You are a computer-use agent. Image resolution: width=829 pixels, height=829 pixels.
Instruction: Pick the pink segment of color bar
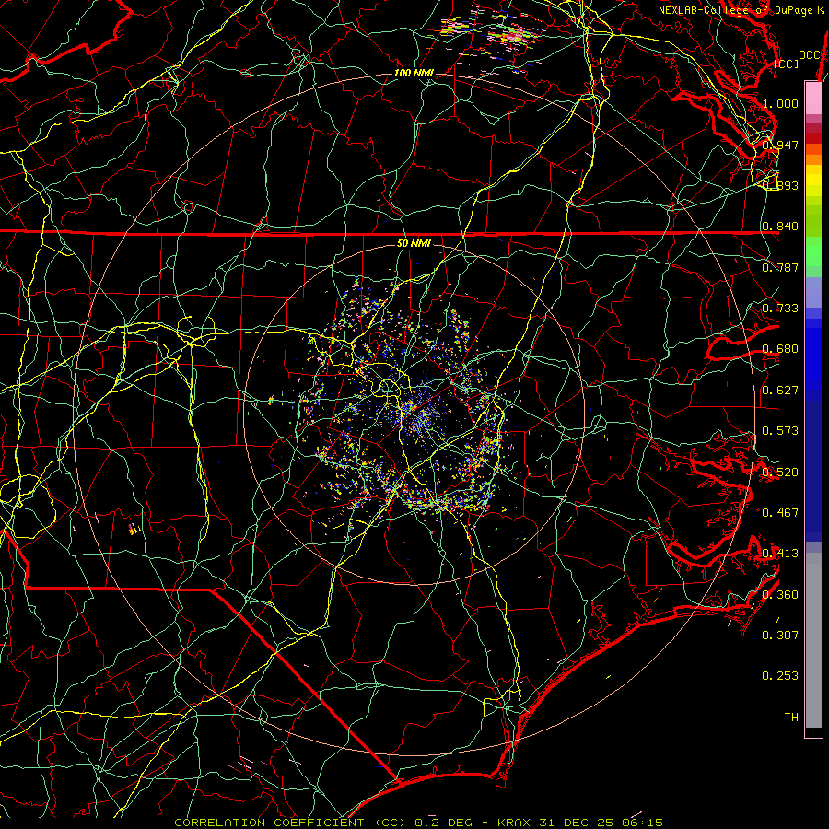(813, 98)
